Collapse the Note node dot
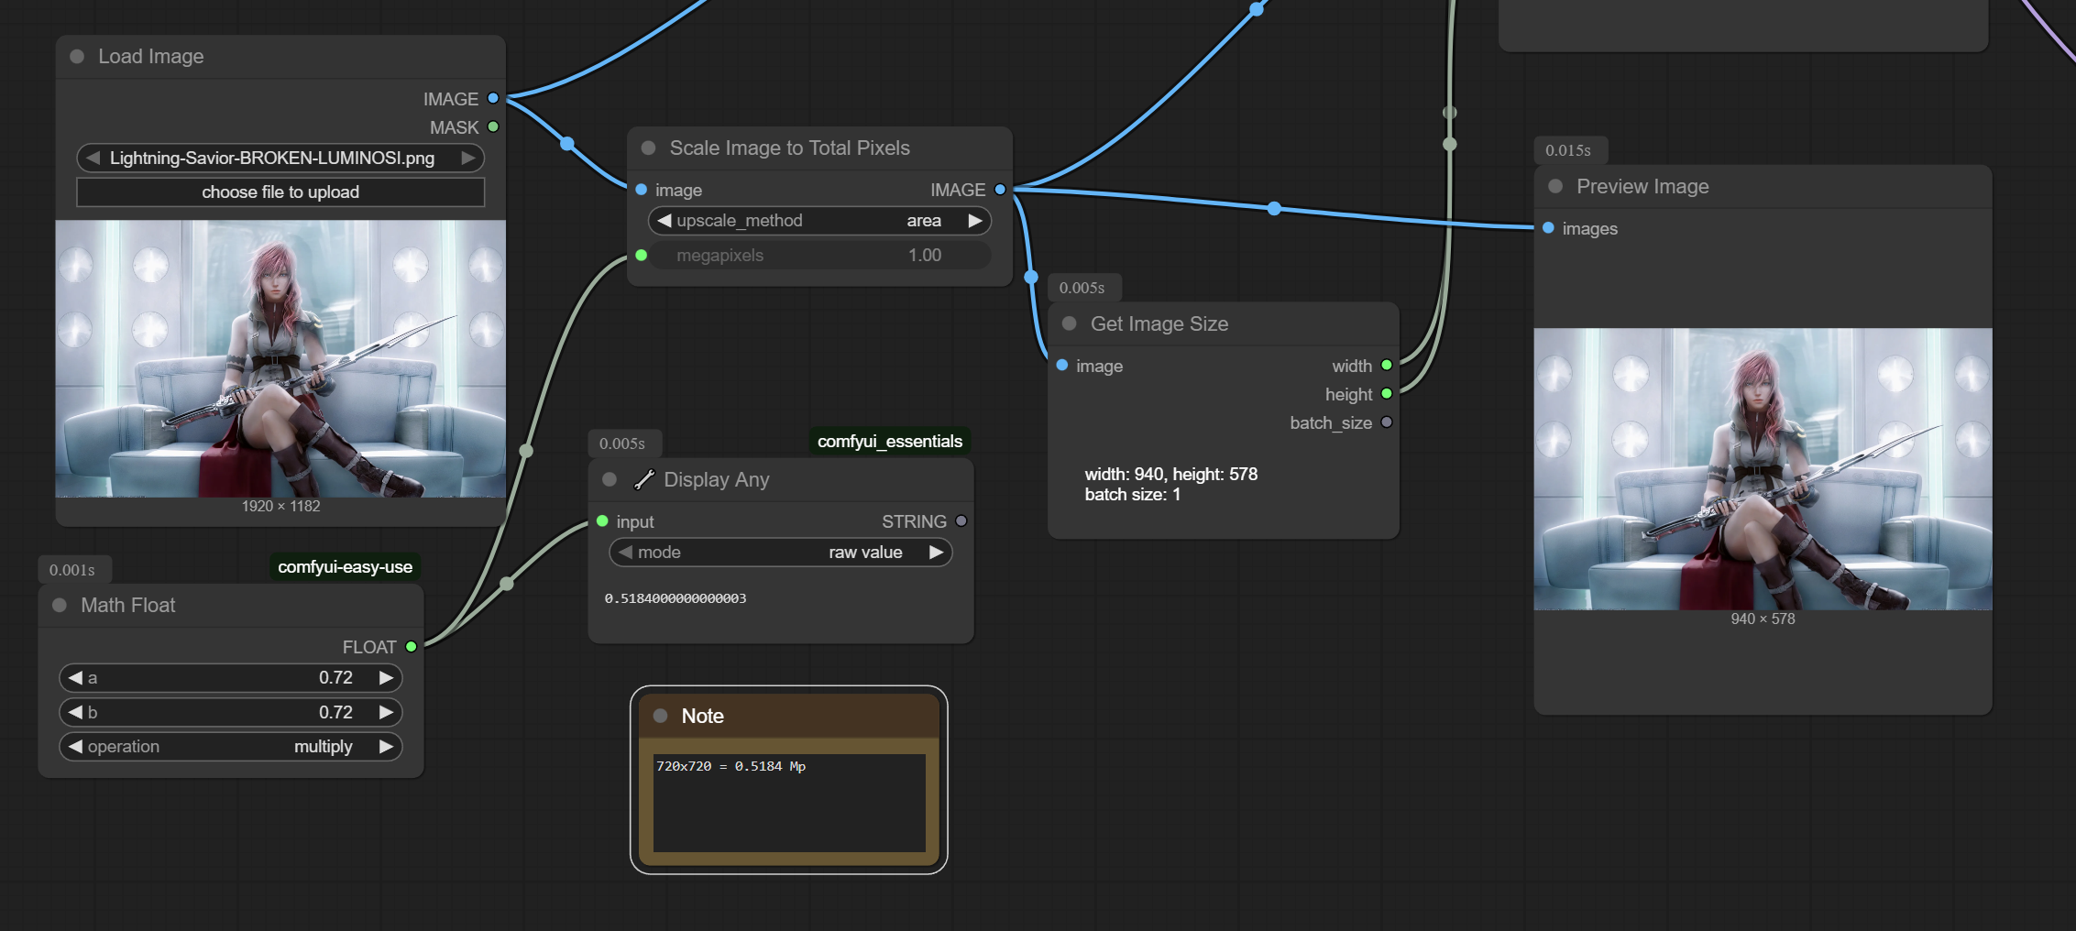 [660, 717]
